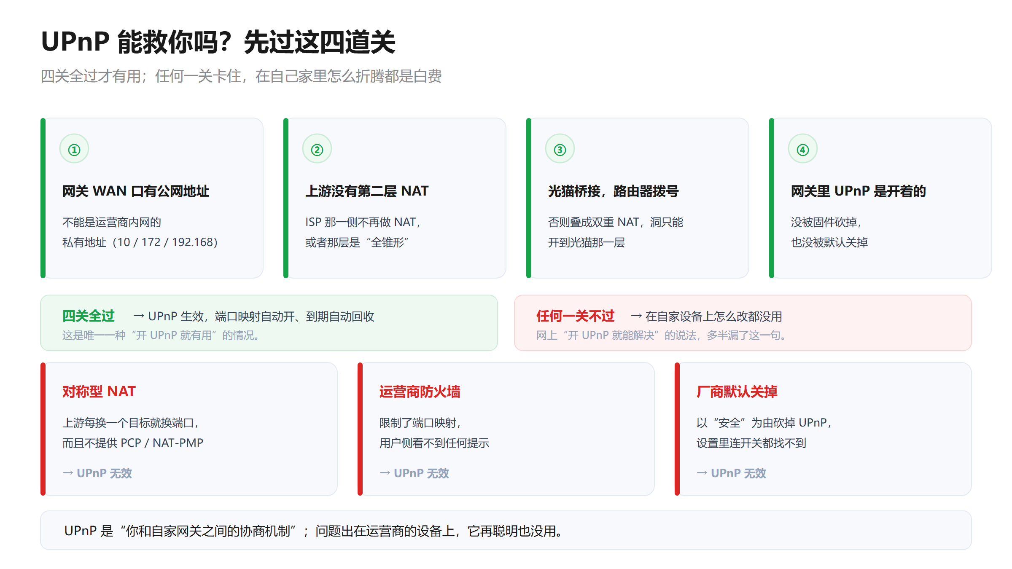Select the red heading 厂商默认关掉
Screen dimensions: 1012x569
coord(737,392)
